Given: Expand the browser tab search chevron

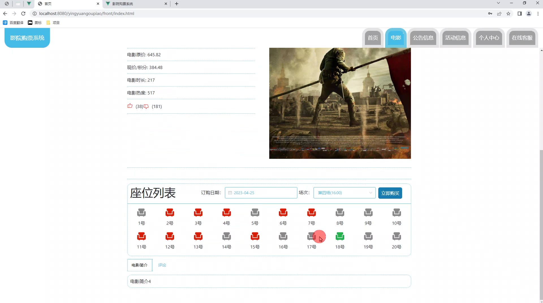Looking at the screenshot, I should pyautogui.click(x=498, y=3).
